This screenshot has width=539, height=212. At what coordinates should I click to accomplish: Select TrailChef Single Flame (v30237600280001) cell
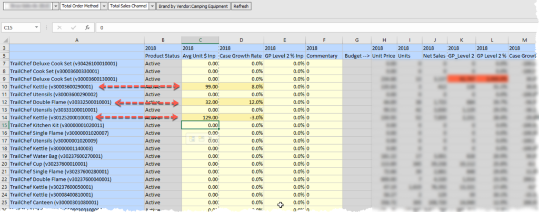(77, 171)
